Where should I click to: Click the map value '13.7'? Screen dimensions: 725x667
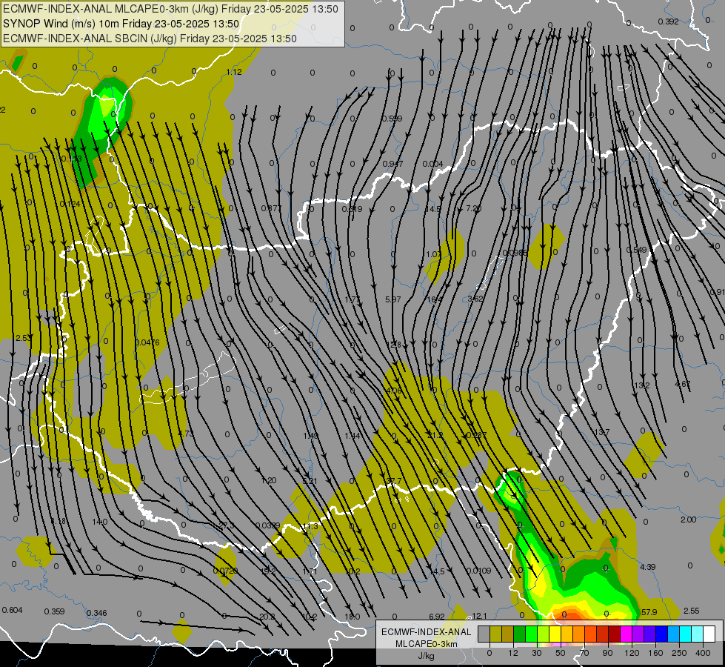click(x=602, y=432)
